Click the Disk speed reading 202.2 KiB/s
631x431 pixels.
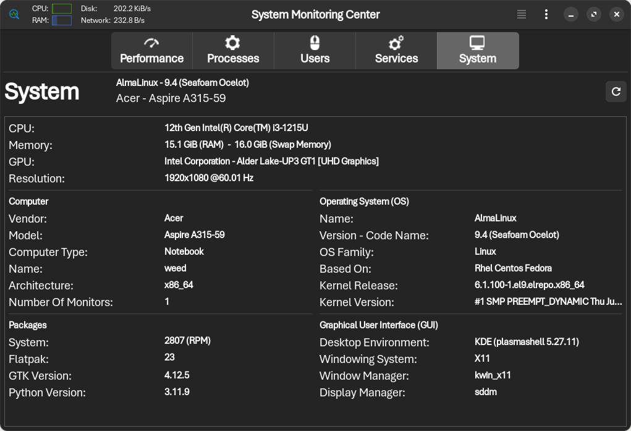(132, 9)
